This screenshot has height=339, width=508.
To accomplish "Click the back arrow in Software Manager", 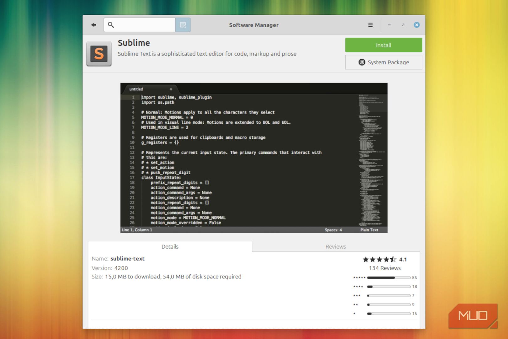I will tap(94, 25).
